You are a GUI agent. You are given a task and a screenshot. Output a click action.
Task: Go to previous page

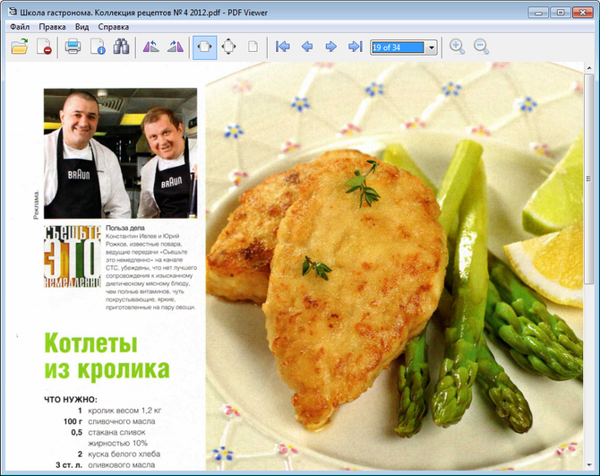click(307, 47)
